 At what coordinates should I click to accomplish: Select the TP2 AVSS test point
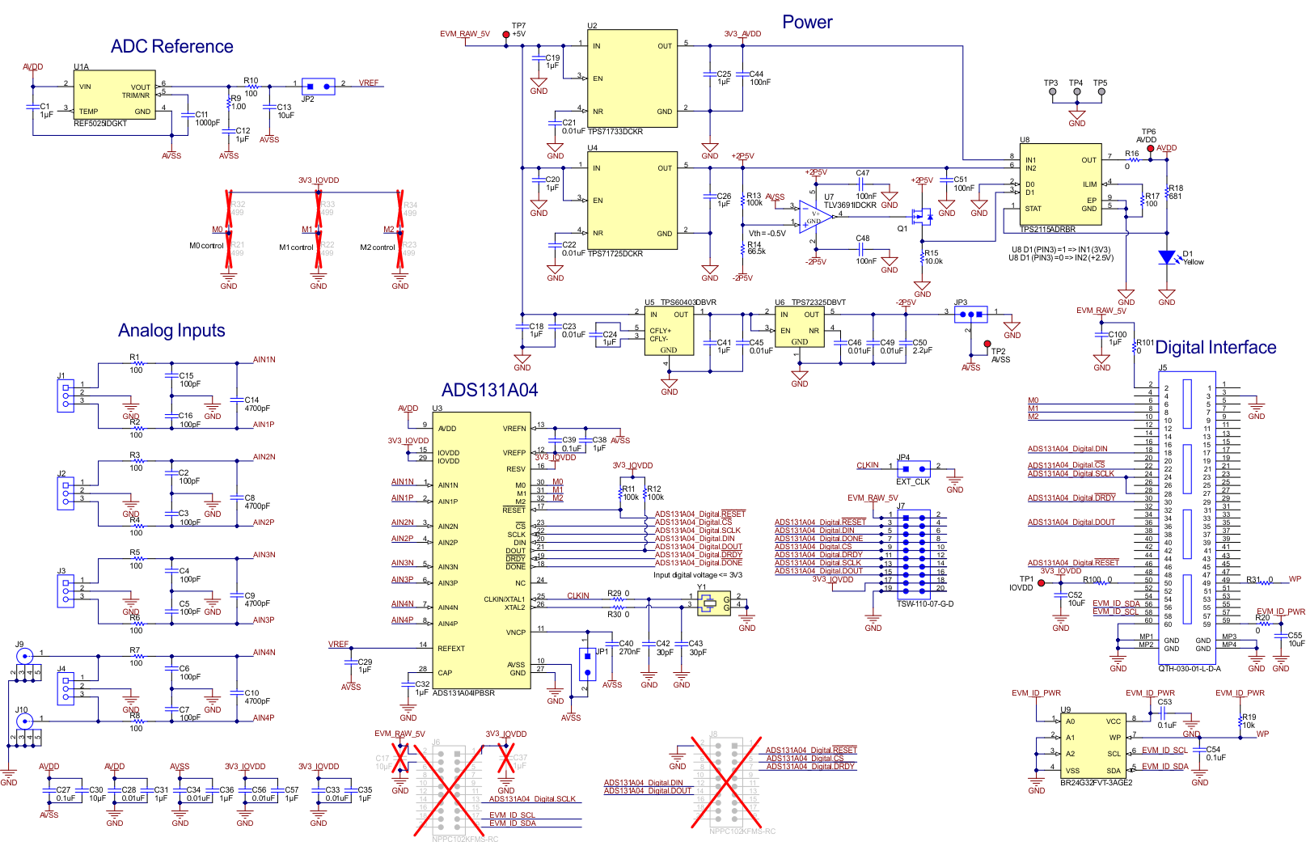click(x=987, y=345)
